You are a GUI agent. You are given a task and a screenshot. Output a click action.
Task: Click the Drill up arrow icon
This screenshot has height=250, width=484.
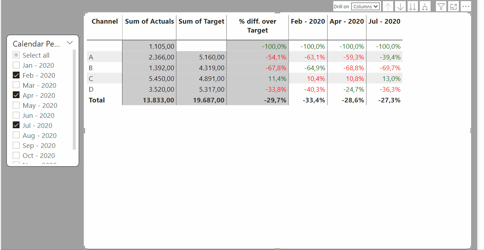[x=388, y=6]
